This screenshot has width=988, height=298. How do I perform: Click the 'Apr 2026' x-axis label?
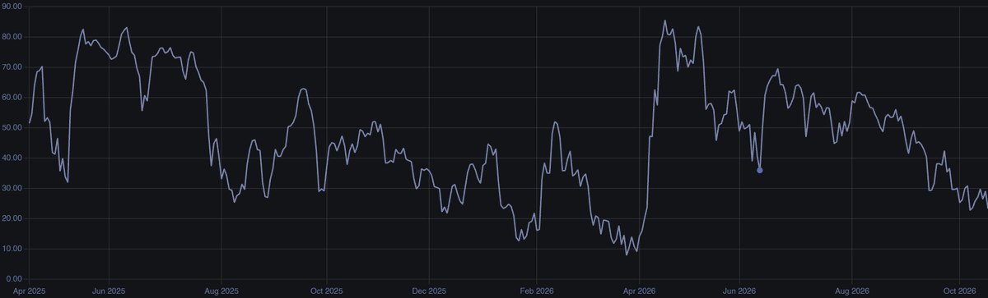click(x=639, y=291)
